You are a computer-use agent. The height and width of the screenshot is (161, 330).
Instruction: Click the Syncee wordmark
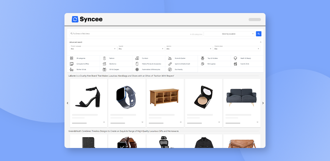(91, 19)
